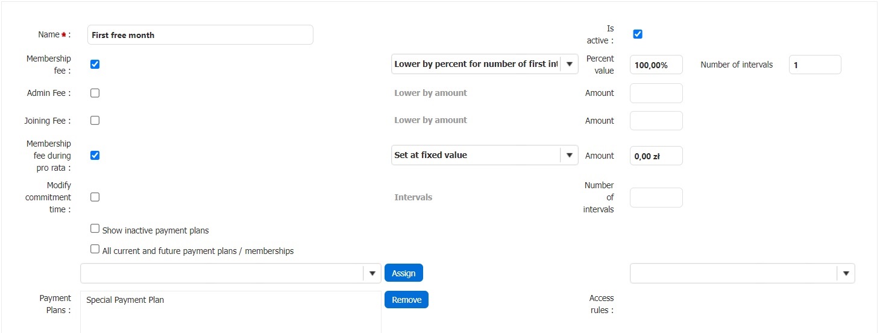Click the Assign button
The height and width of the screenshot is (333, 880).
tap(403, 273)
